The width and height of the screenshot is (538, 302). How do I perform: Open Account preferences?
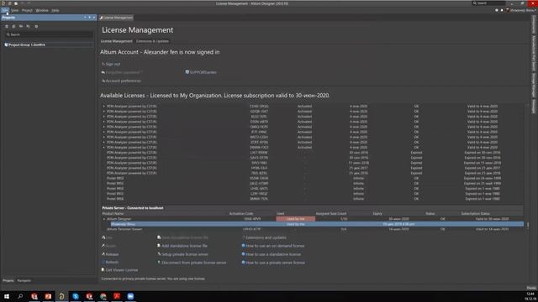coord(121,81)
